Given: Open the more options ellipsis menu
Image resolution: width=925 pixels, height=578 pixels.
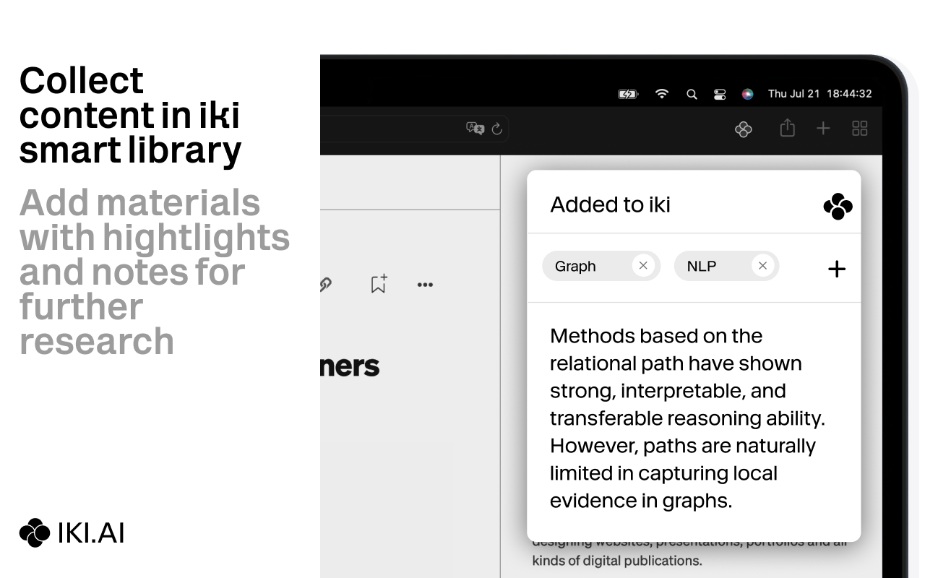Looking at the screenshot, I should point(425,284).
